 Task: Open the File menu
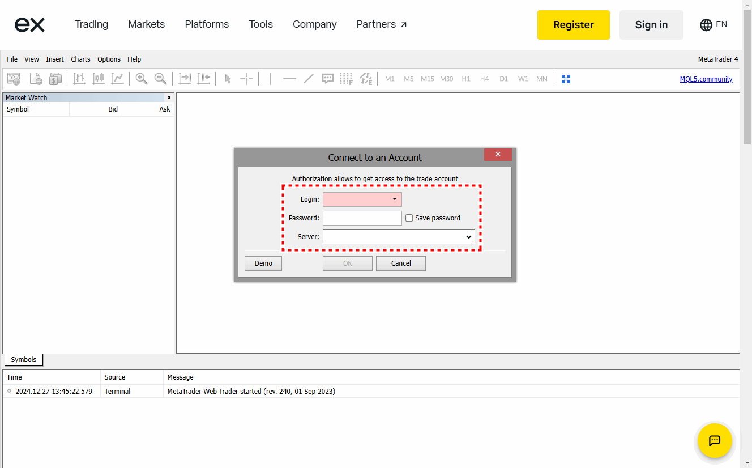pos(12,59)
